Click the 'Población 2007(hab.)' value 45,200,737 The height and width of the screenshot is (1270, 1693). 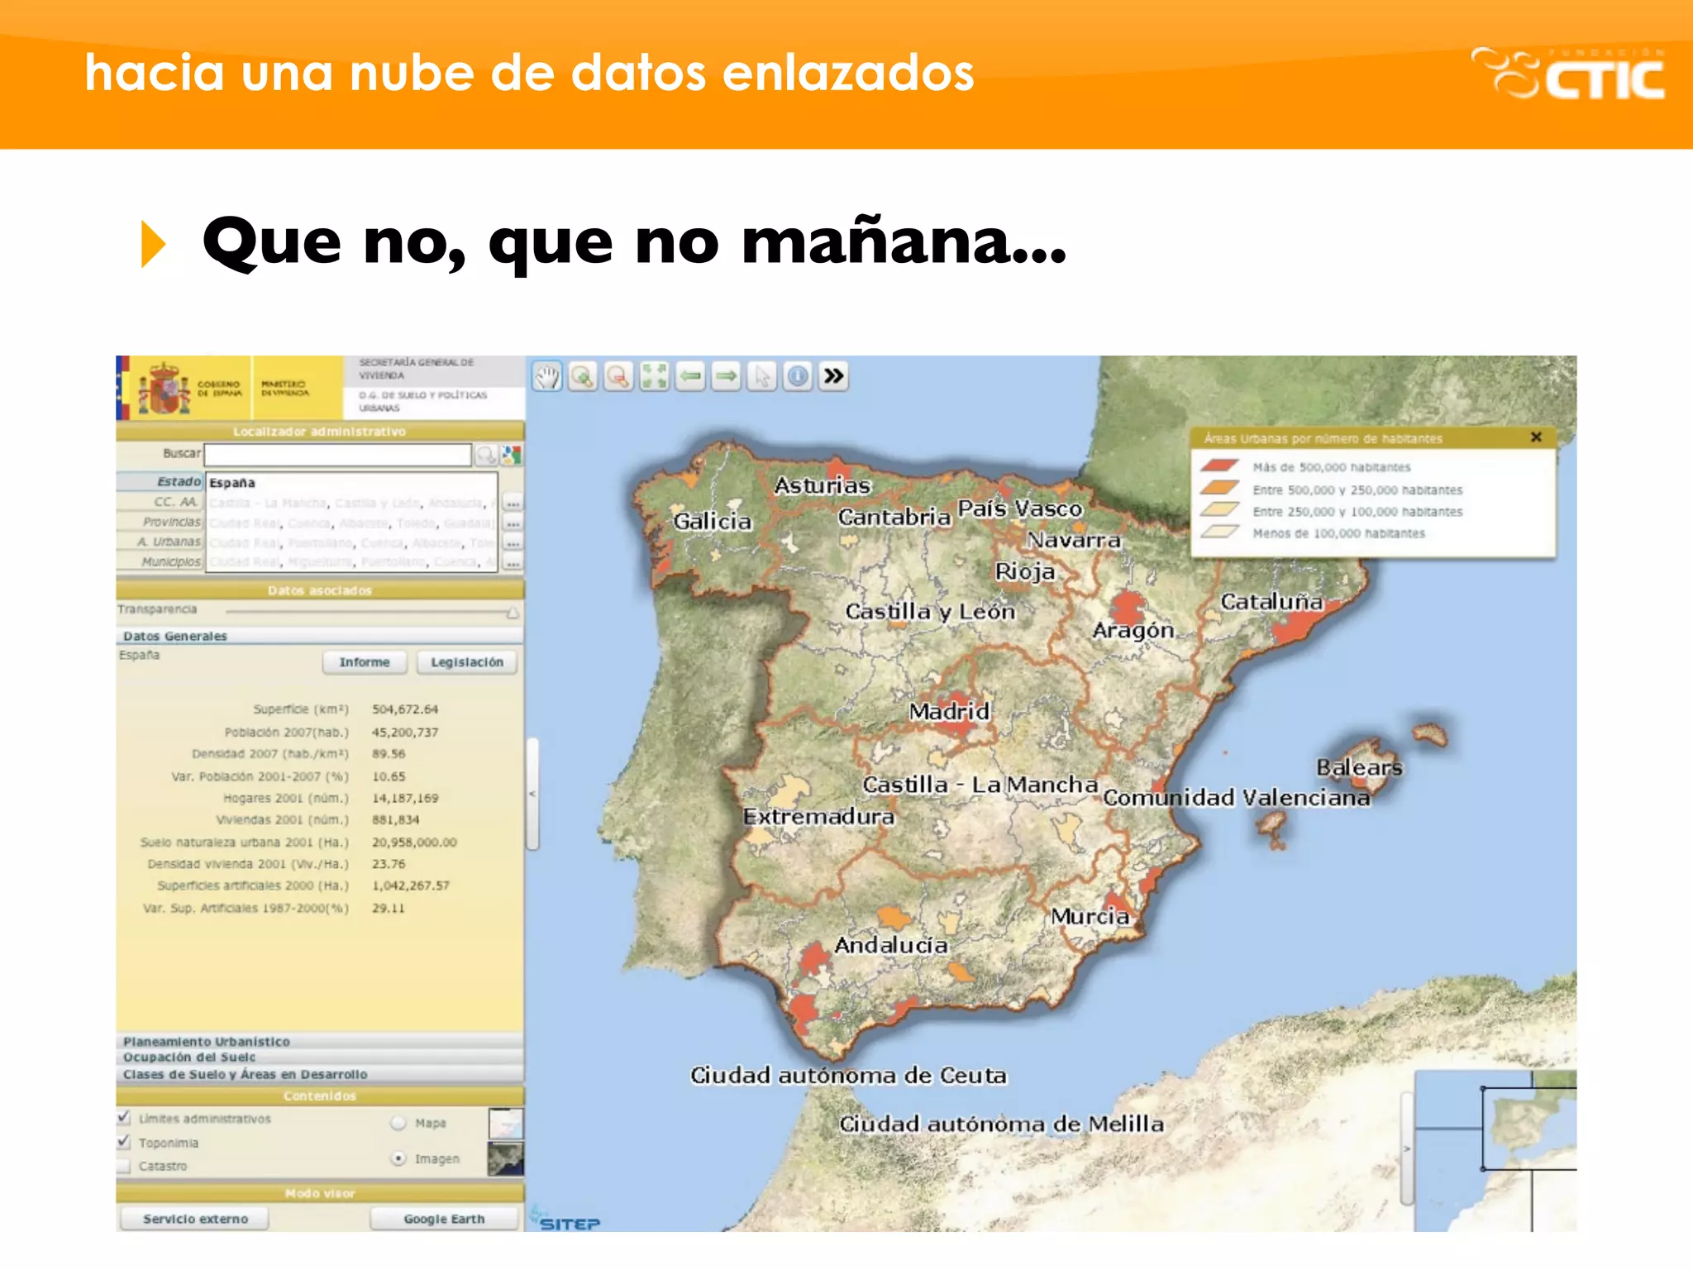pyautogui.click(x=405, y=732)
